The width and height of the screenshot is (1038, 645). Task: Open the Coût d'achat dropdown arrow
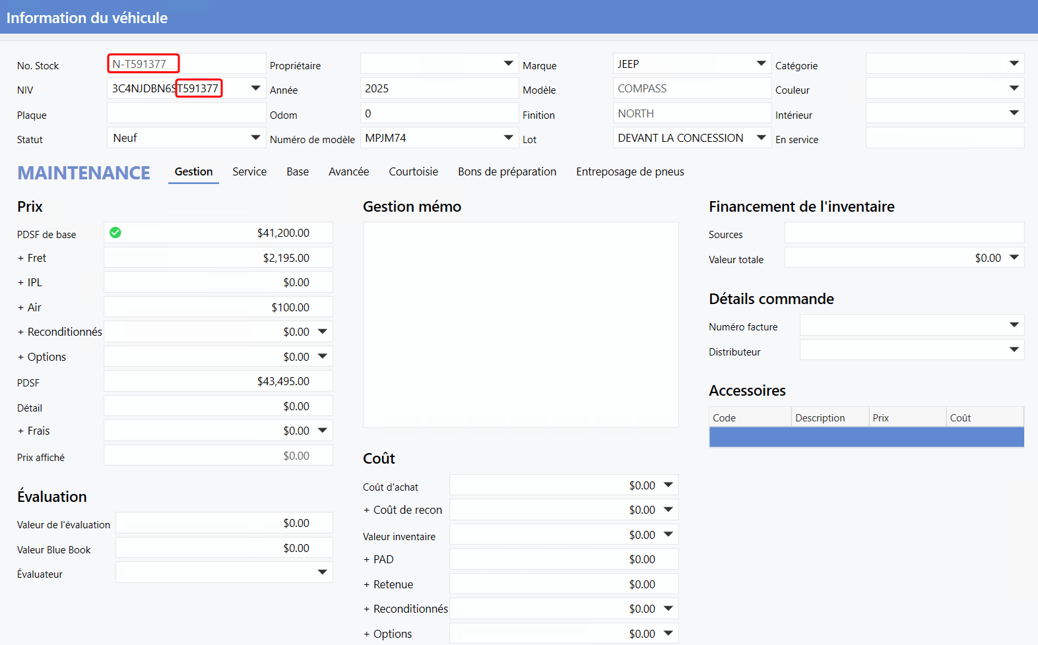click(x=668, y=485)
